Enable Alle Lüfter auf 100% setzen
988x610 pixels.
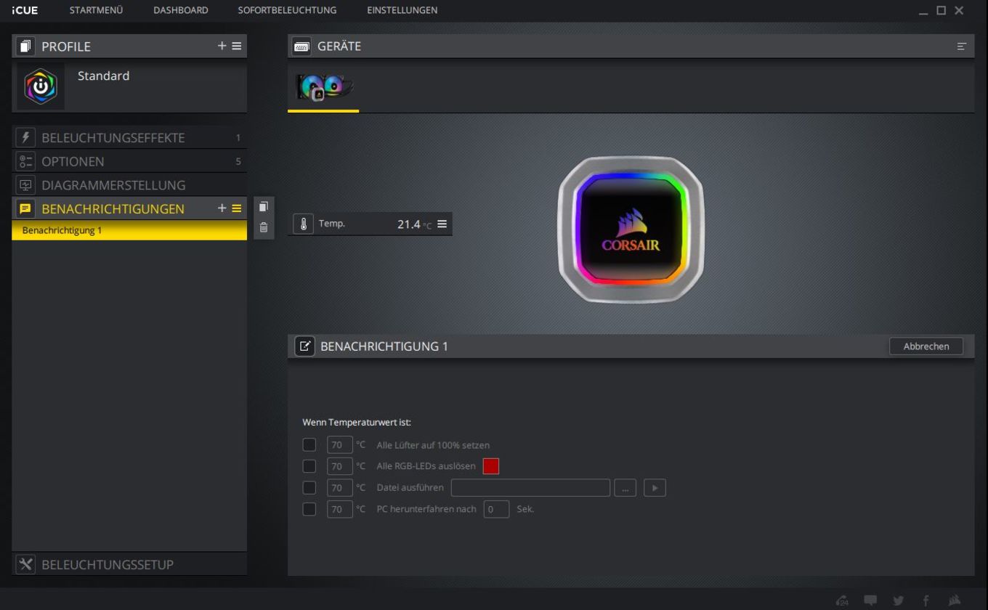click(309, 445)
